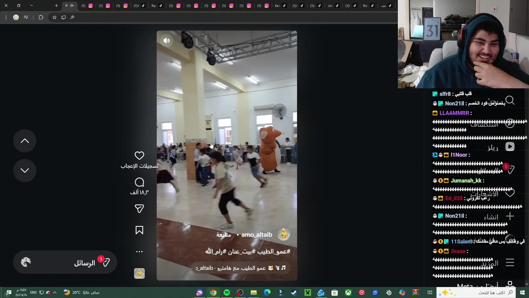Open Task View from the taskbar
529x298 pixels.
coord(430,293)
